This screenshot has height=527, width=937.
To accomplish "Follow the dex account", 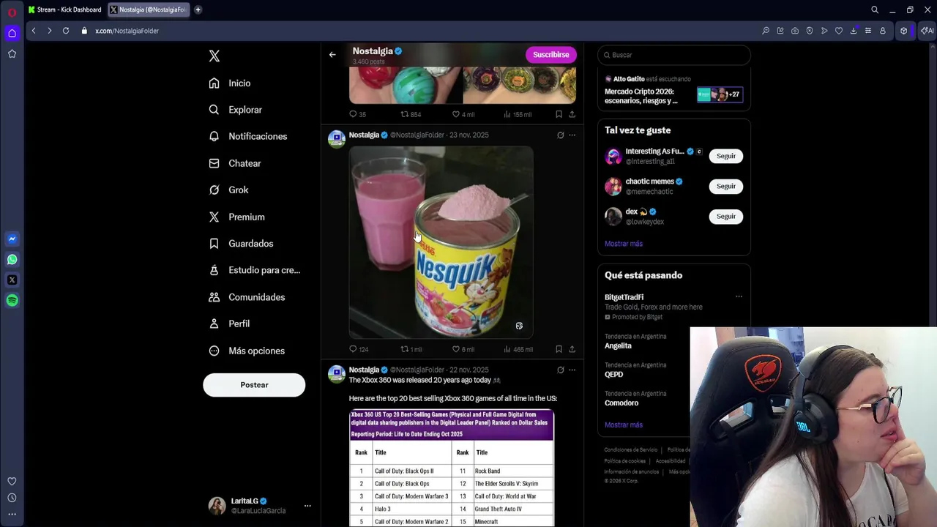I will click(x=725, y=216).
